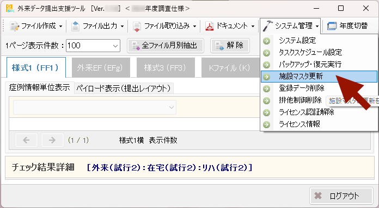Click the previous page left arrow button
379x208 pixels.
point(26,140)
